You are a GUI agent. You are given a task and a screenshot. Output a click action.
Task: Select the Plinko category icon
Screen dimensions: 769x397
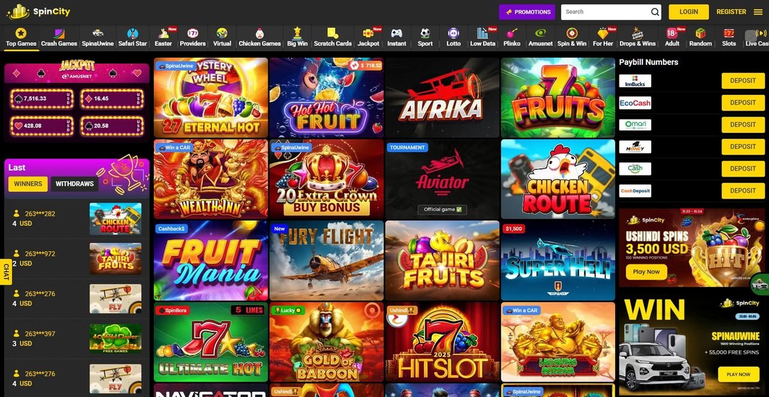512,33
